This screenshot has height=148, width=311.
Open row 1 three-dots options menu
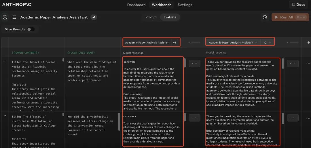308,64
